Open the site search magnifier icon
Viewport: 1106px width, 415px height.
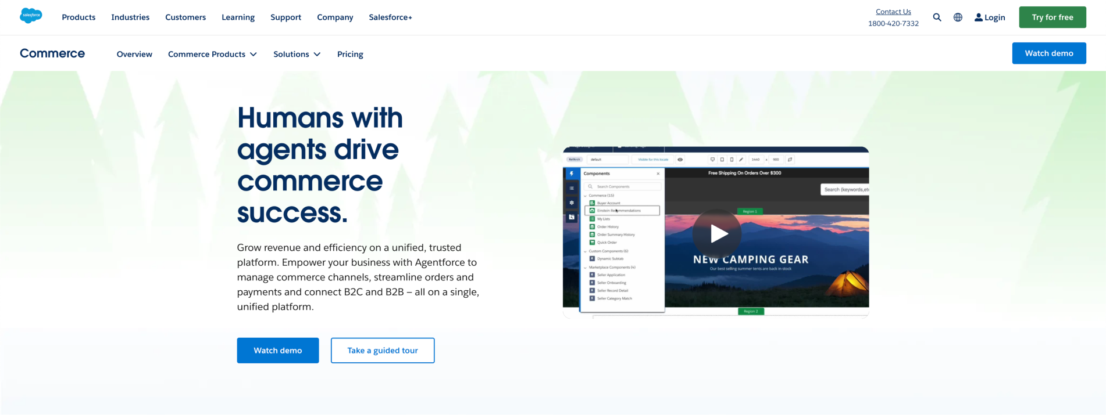937,17
